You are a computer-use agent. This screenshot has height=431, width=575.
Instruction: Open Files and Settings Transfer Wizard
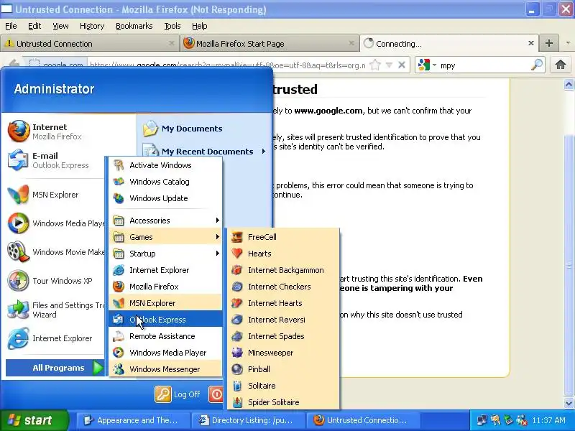[x=55, y=310]
